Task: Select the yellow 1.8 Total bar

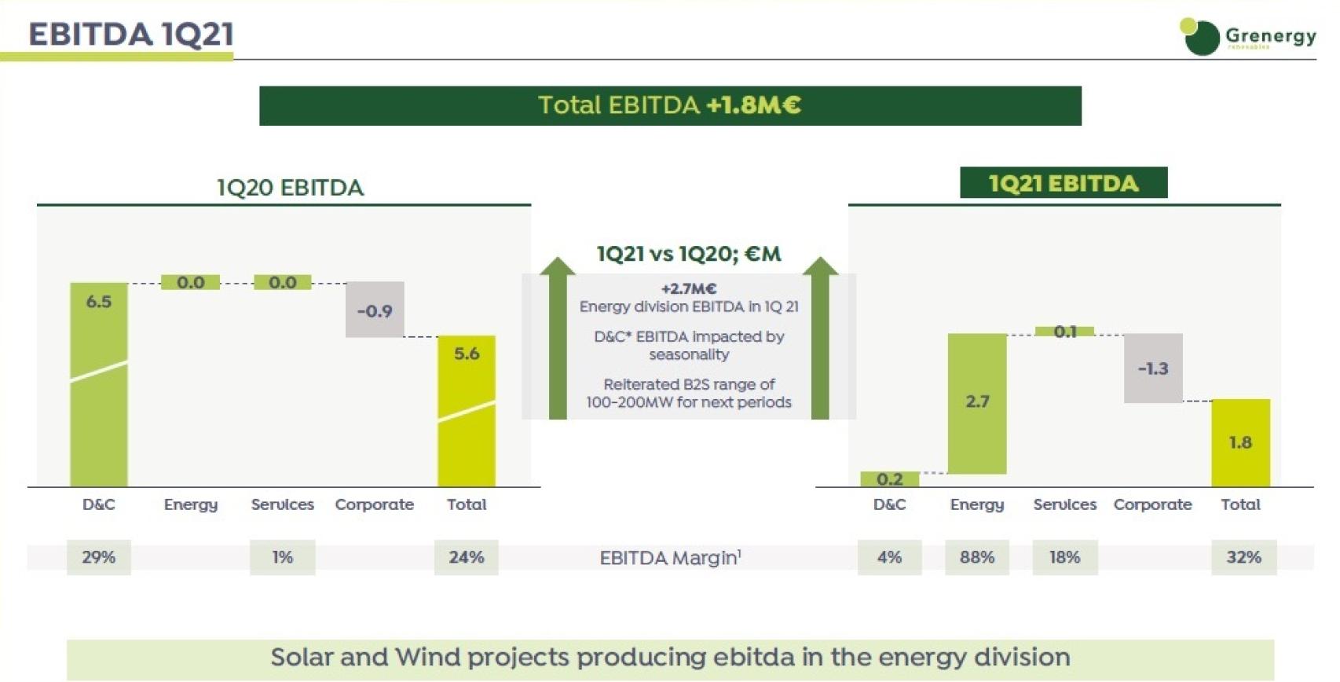Action: [1240, 443]
